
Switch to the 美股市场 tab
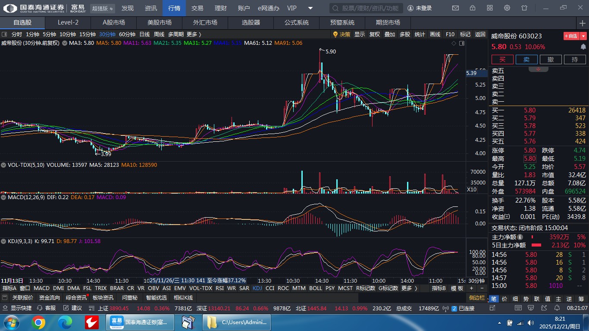[159, 22]
